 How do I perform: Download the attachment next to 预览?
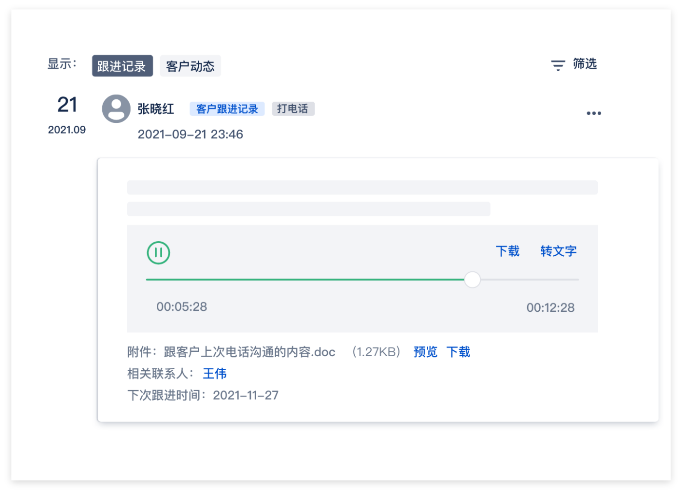point(458,352)
